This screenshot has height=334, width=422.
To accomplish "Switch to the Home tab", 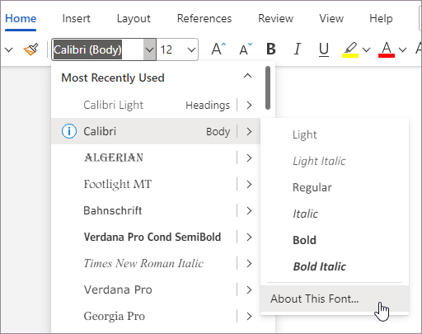I will 21,19.
